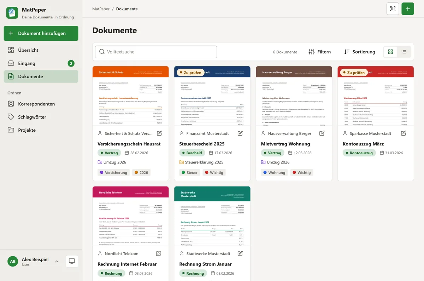Image resolution: width=424 pixels, height=281 pixels.
Task: Select the Steuer tag
Action: coord(189,173)
